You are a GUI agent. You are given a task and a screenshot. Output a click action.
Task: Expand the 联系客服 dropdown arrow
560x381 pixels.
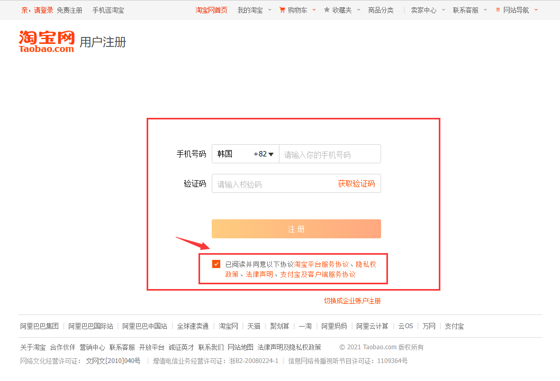[485, 10]
